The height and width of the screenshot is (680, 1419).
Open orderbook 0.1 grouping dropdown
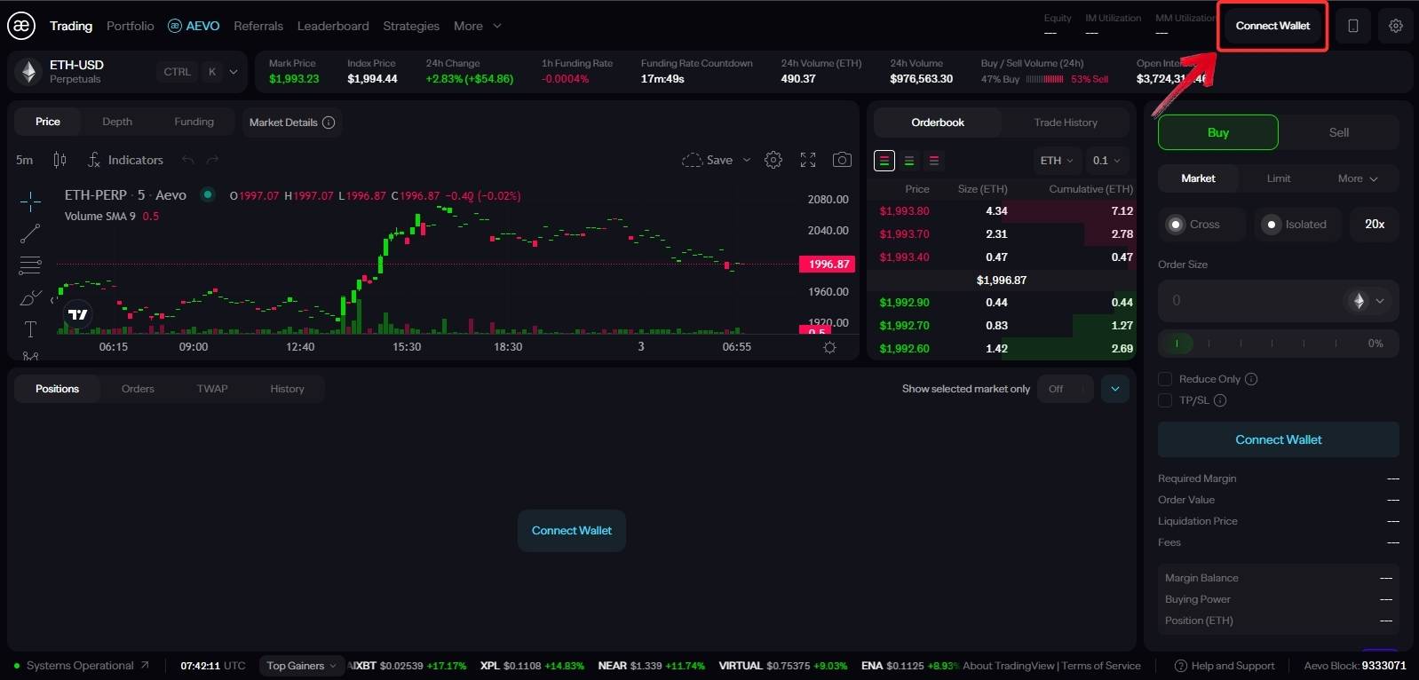pyautogui.click(x=1106, y=161)
